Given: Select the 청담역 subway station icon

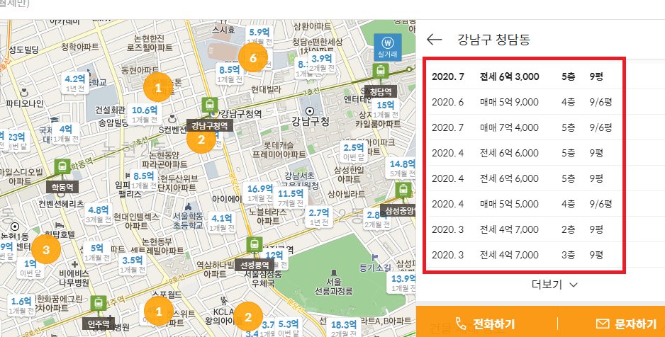Looking at the screenshot, I should (380, 71).
